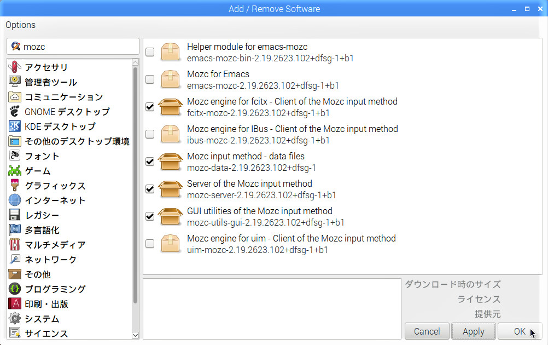Click the 印刷・出版 category icon
The image size is (548, 345).
coord(15,303)
